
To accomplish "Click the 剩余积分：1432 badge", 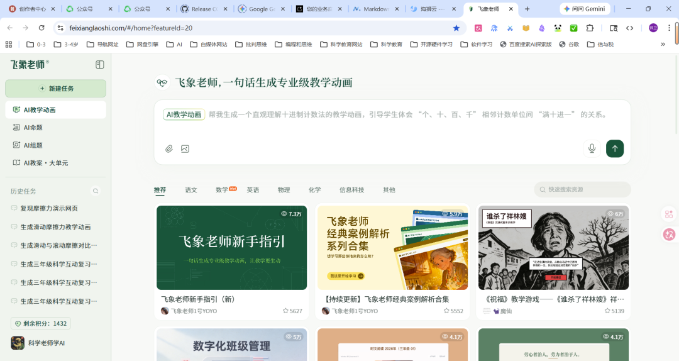I will (41, 323).
